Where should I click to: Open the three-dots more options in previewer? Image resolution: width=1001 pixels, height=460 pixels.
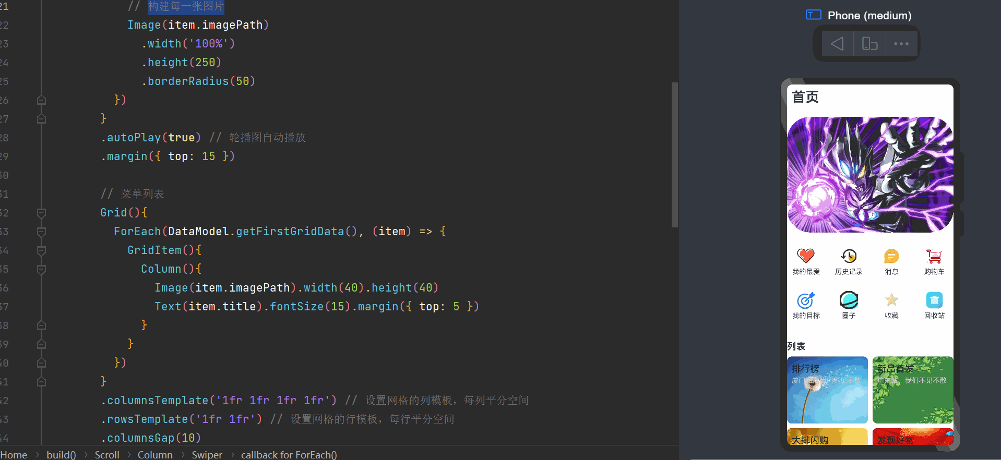[901, 44]
